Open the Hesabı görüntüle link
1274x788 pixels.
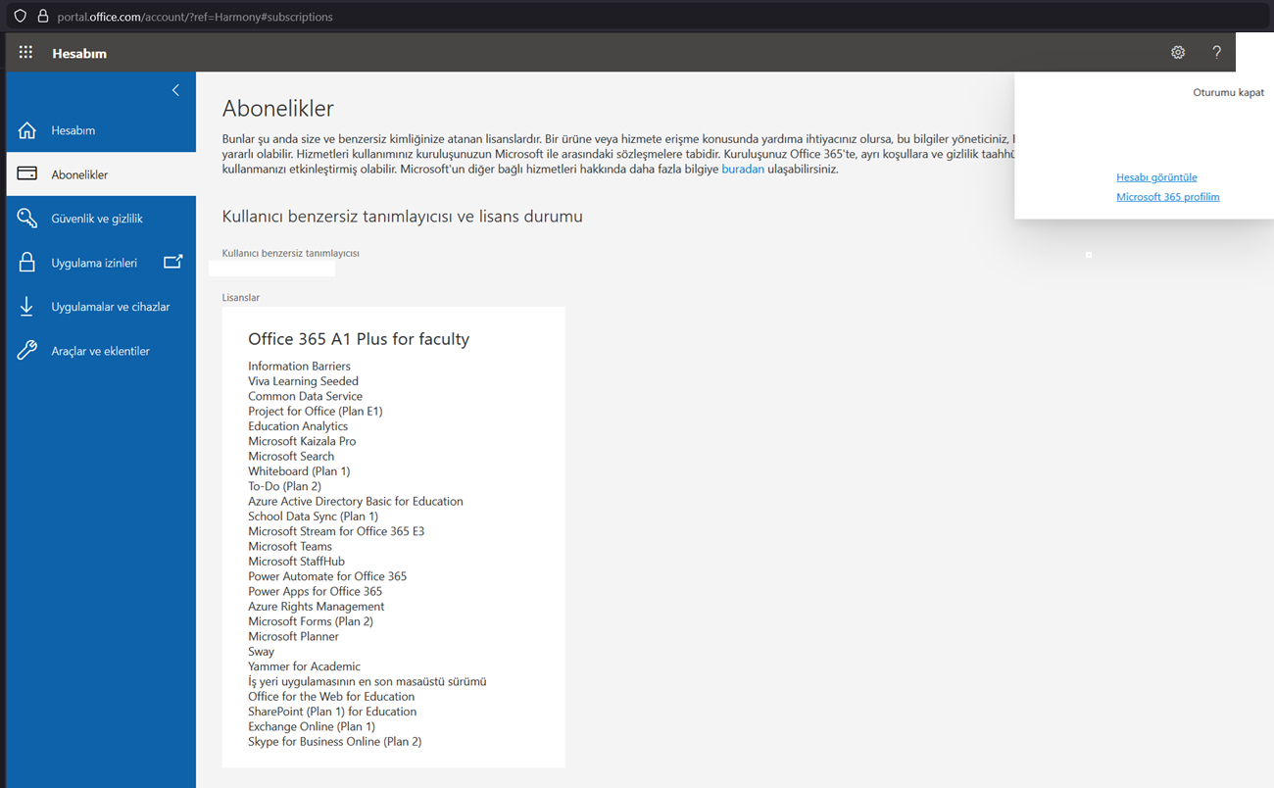(1156, 177)
